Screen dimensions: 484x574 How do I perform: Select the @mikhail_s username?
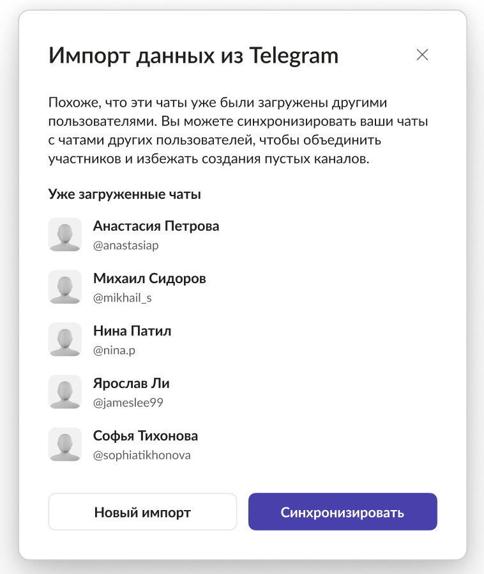click(123, 297)
